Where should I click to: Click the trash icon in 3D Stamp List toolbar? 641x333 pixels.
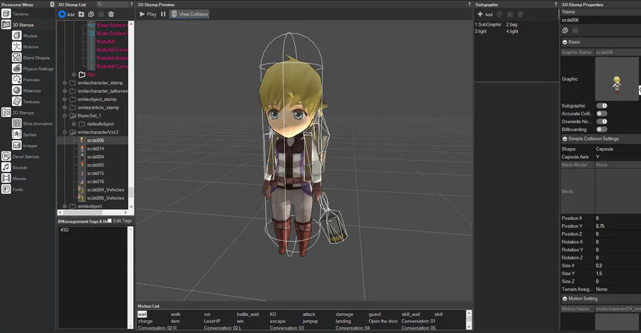111,14
